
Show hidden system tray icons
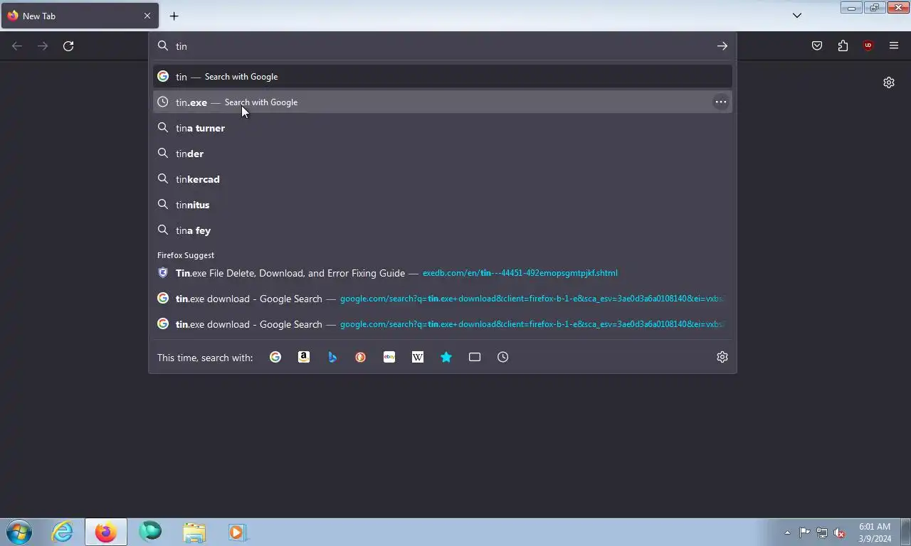tap(787, 532)
